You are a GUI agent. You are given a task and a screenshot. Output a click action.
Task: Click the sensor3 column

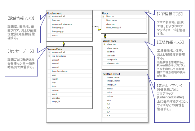pos(56,67)
